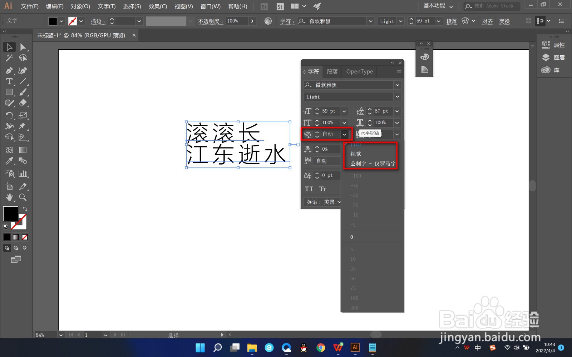Apply solid Color mode below swatches
The width and height of the screenshot is (572, 357).
coord(7,237)
